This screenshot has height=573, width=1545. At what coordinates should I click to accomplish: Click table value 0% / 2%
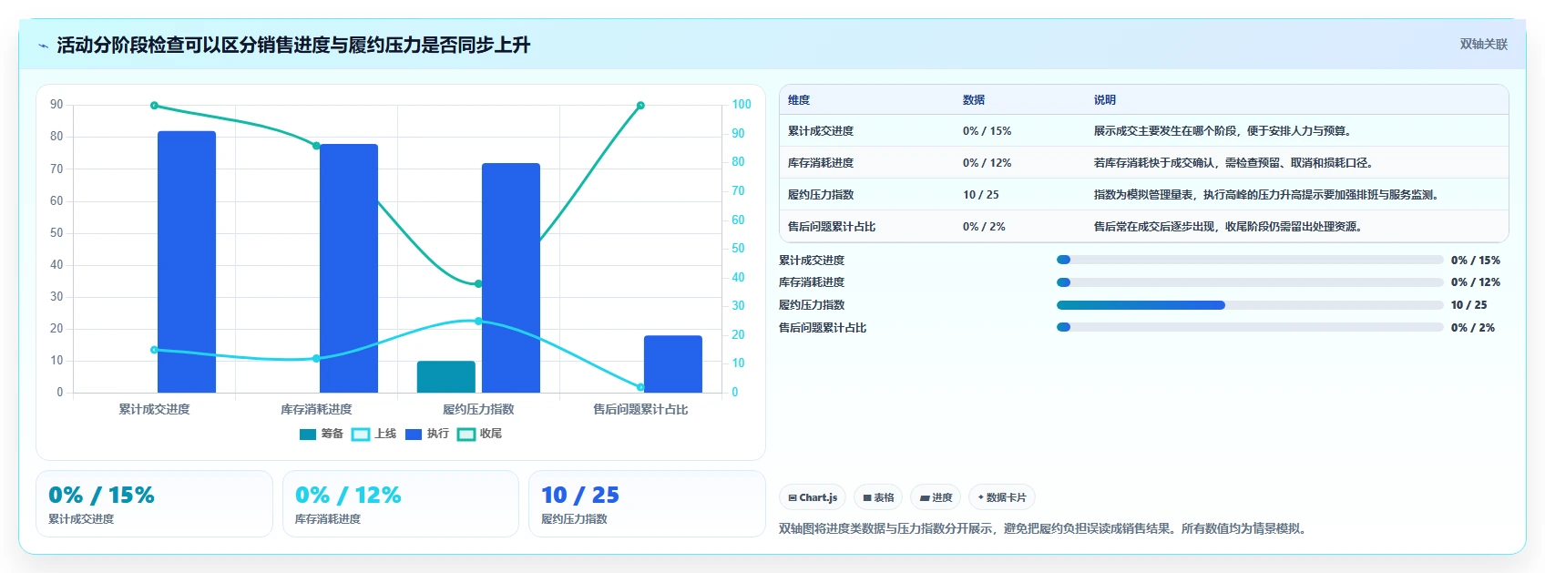click(x=984, y=227)
